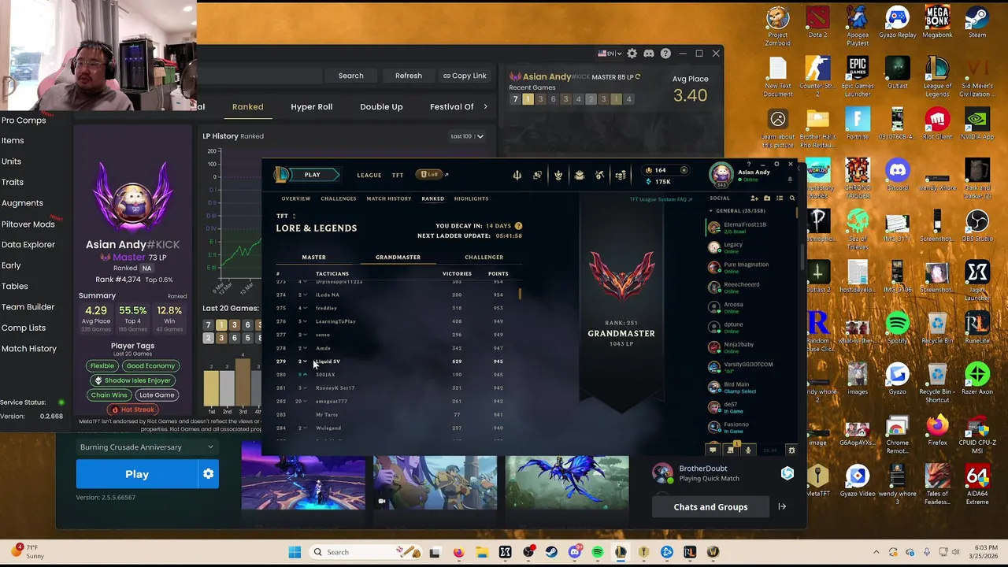Open the AIDA64 Extreme desktop icon
Image resolution: width=1008 pixels, height=567 pixels.
(x=977, y=484)
